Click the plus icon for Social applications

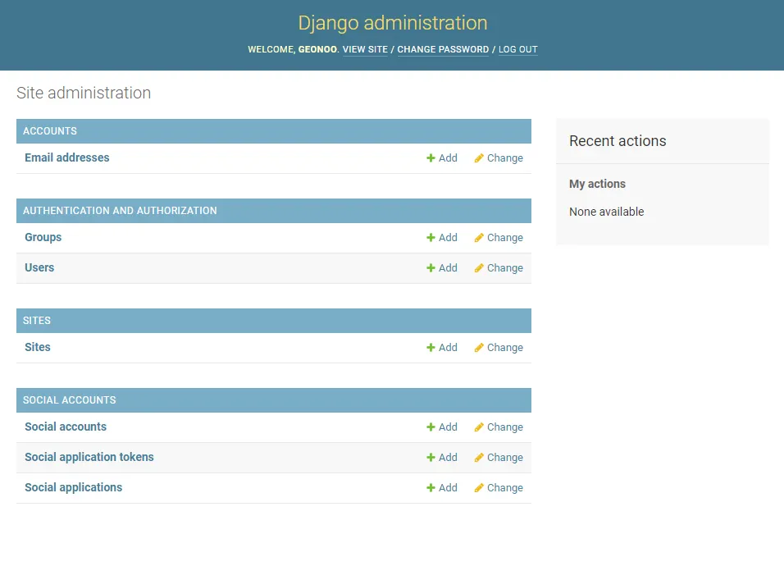click(x=431, y=488)
